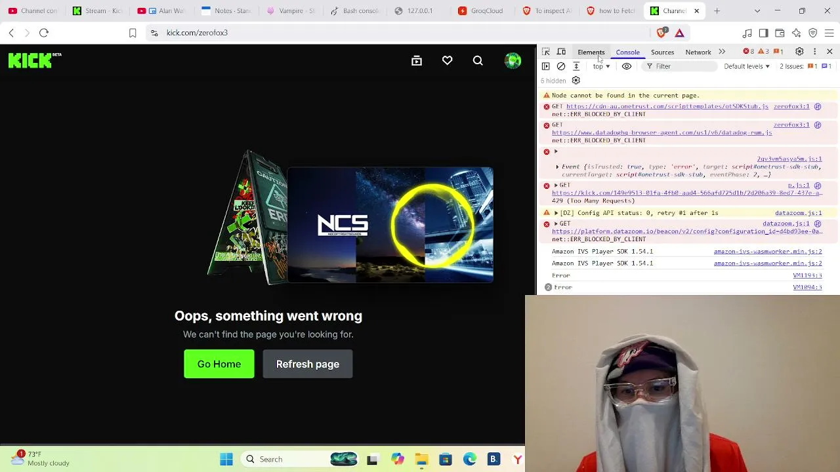Expand the GET kick.com 429 error entry
The image size is (840, 472).
[x=556, y=186]
